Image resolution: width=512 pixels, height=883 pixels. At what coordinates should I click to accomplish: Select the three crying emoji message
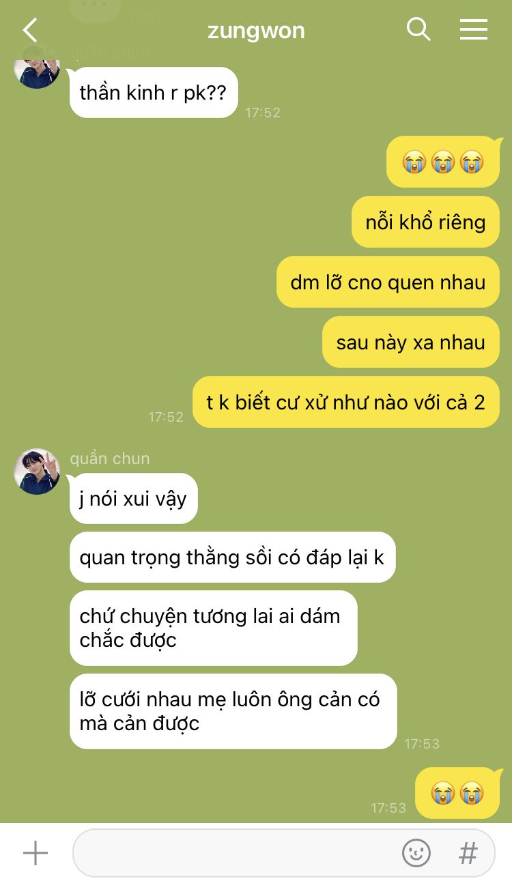[443, 162]
